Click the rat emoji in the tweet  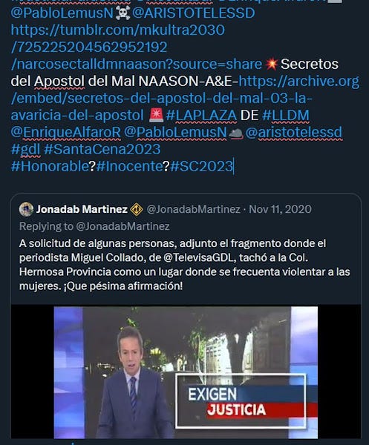click(236, 132)
